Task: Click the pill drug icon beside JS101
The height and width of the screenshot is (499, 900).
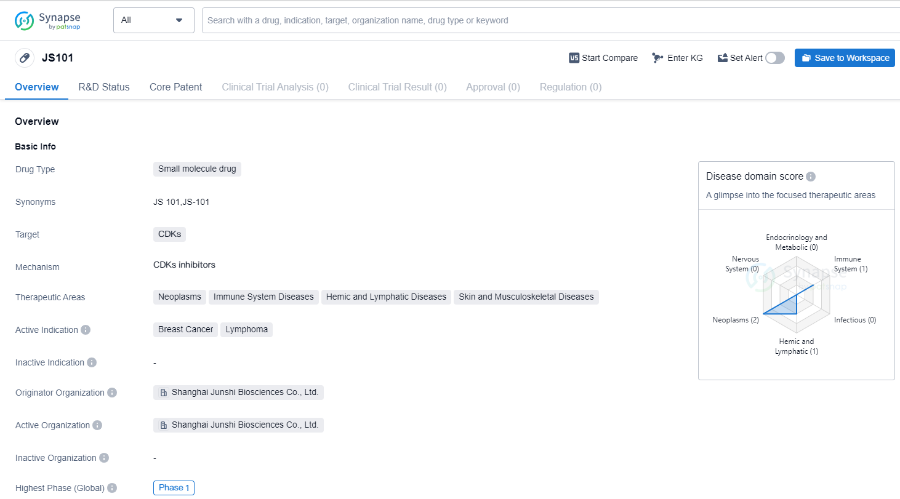Action: [x=25, y=58]
